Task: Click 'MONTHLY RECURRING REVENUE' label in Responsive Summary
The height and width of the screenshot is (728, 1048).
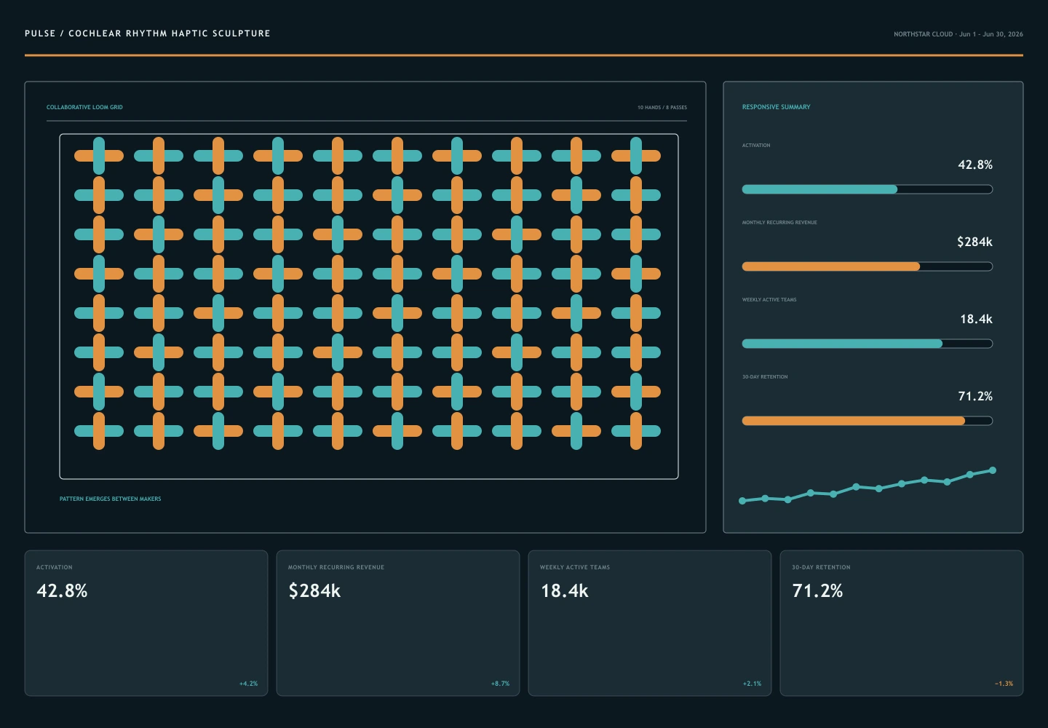Action: (779, 223)
